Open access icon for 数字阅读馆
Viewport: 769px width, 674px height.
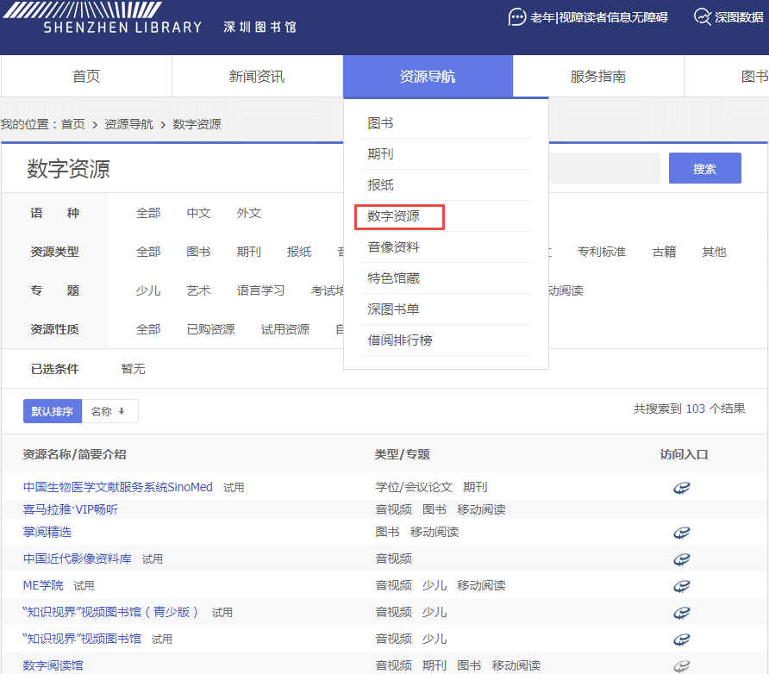[x=681, y=665]
